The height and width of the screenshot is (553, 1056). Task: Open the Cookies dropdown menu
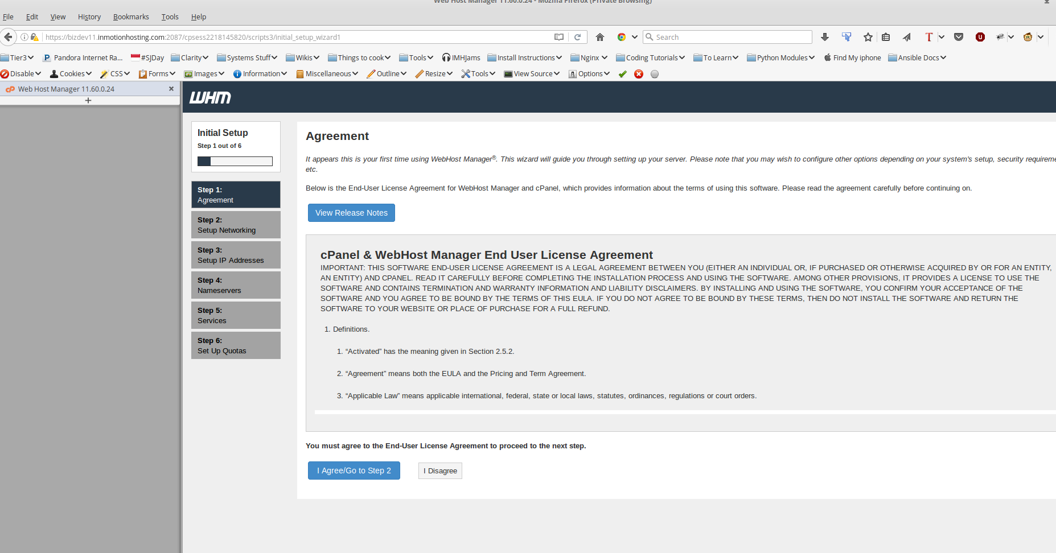pos(71,74)
